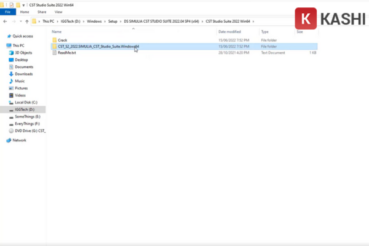Open Local Disk (C:) in the sidebar

pos(26,103)
